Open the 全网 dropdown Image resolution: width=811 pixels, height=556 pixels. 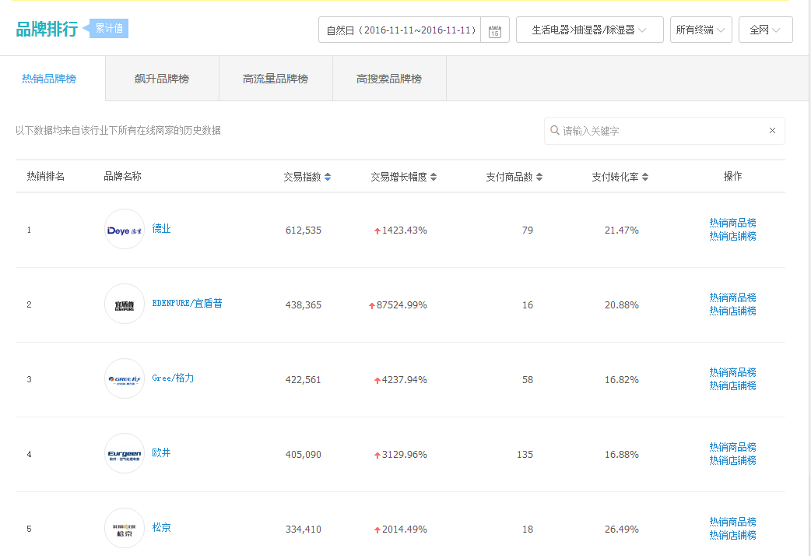tap(765, 30)
